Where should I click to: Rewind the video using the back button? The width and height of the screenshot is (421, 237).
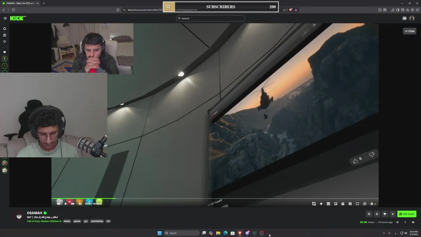click(59, 204)
